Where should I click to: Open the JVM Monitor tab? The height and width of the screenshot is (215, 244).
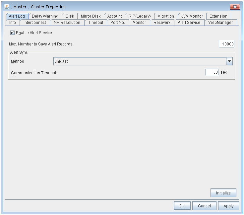[192, 16]
